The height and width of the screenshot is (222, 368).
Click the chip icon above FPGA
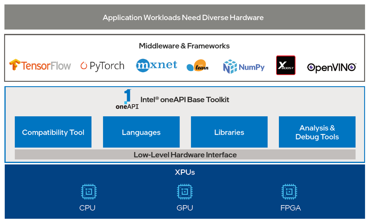click(x=289, y=192)
